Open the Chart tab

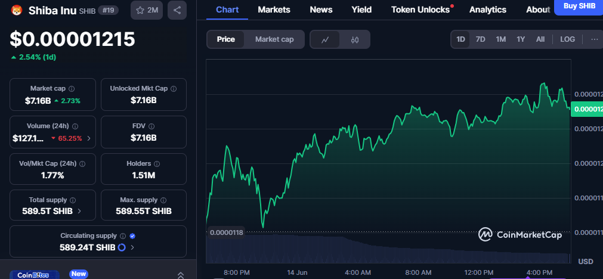coord(227,10)
